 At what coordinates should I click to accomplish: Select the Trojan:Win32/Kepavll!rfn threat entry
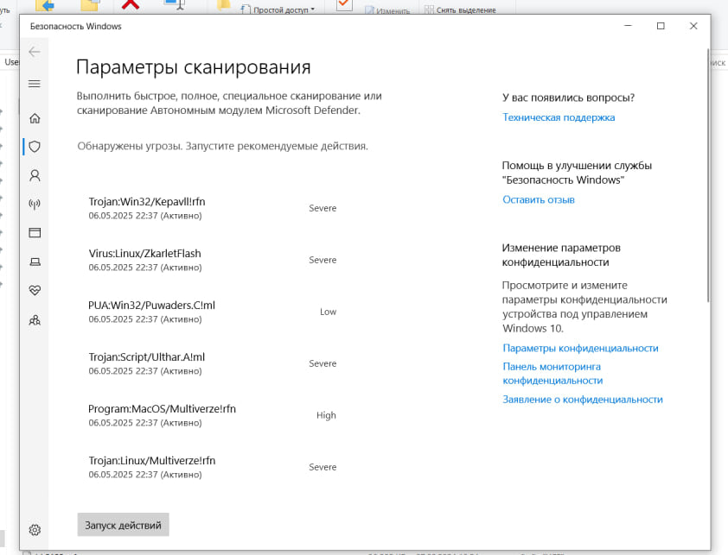[212, 208]
